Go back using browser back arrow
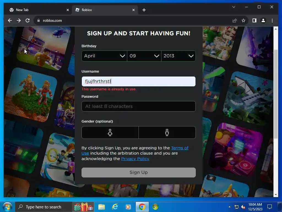The width and height of the screenshot is (282, 212). click(x=10, y=20)
